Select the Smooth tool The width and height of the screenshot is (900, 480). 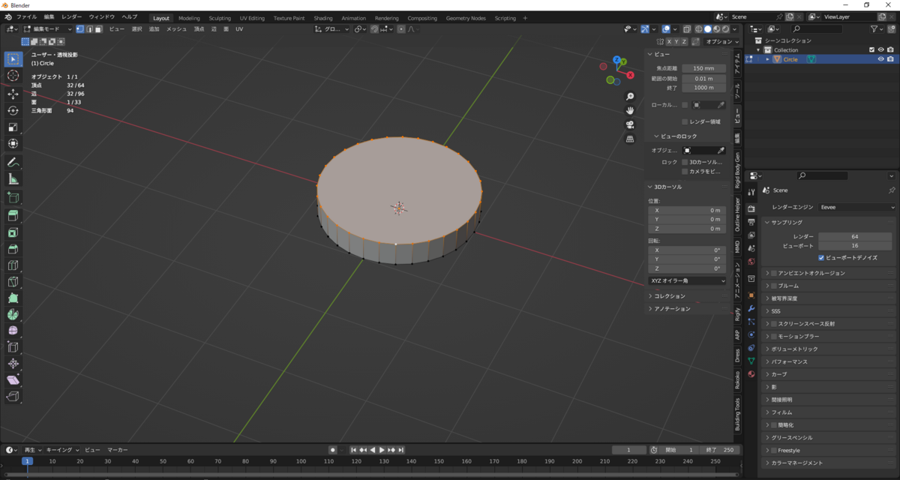click(x=13, y=331)
